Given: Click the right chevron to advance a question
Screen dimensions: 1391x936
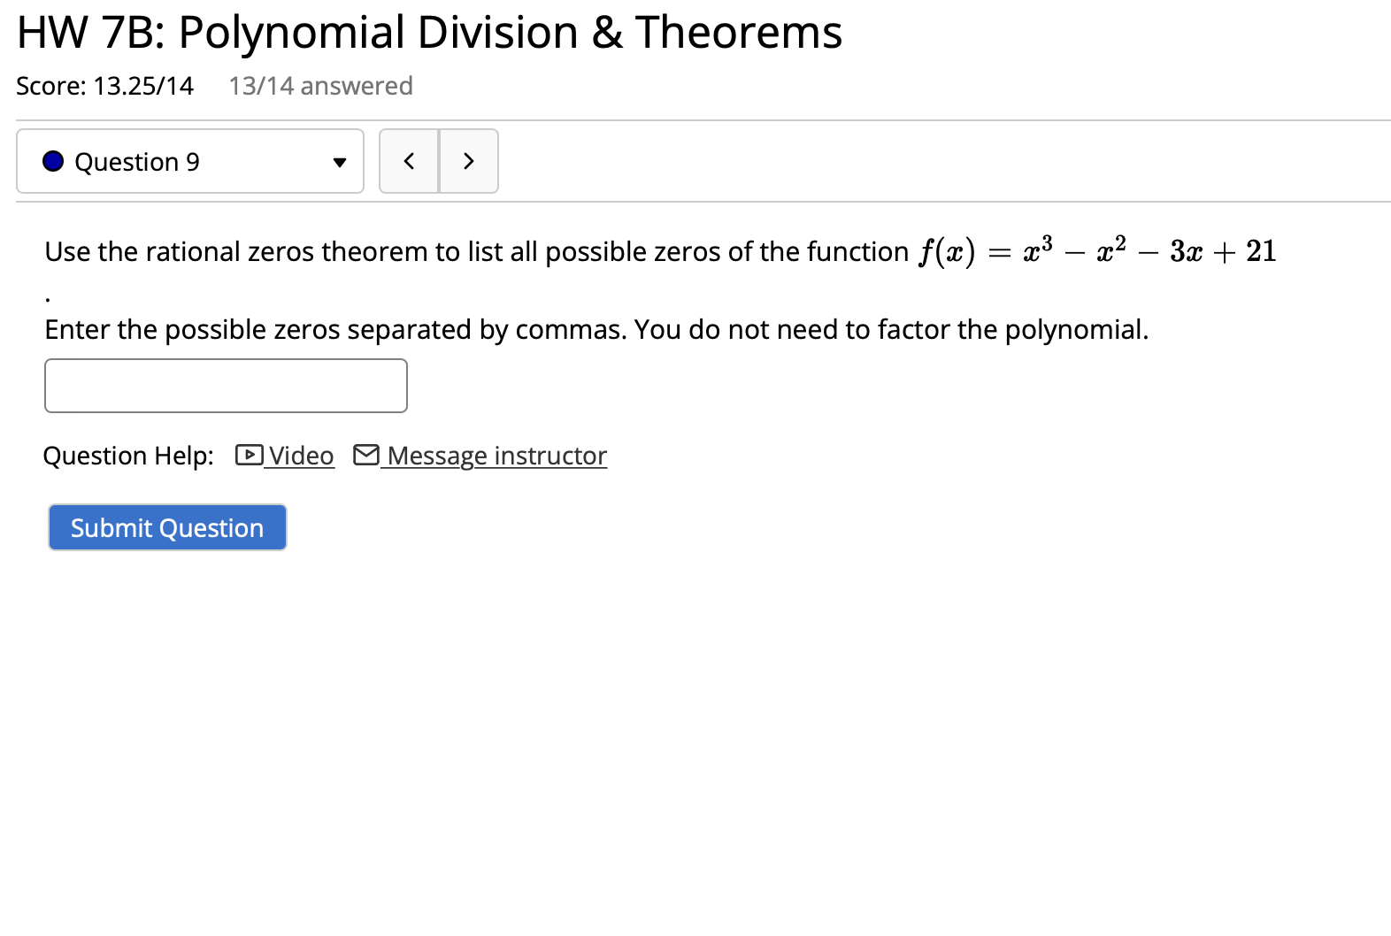Looking at the screenshot, I should [469, 161].
